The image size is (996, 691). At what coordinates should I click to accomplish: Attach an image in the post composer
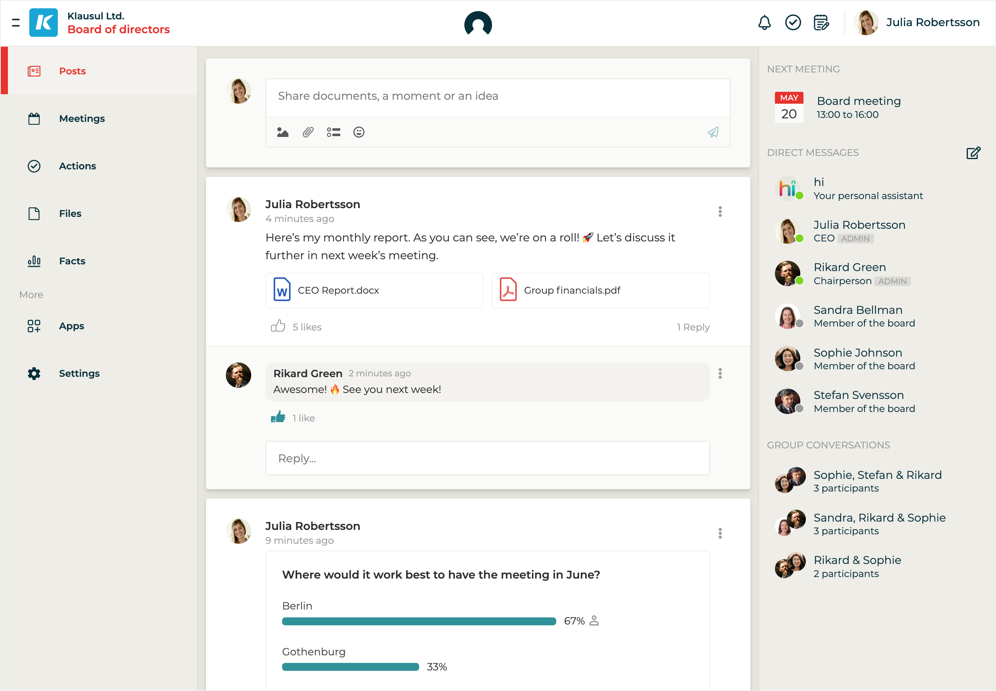(x=282, y=132)
